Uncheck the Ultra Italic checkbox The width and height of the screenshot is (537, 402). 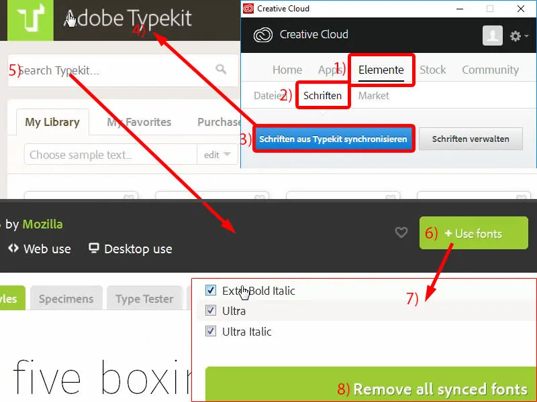point(210,331)
